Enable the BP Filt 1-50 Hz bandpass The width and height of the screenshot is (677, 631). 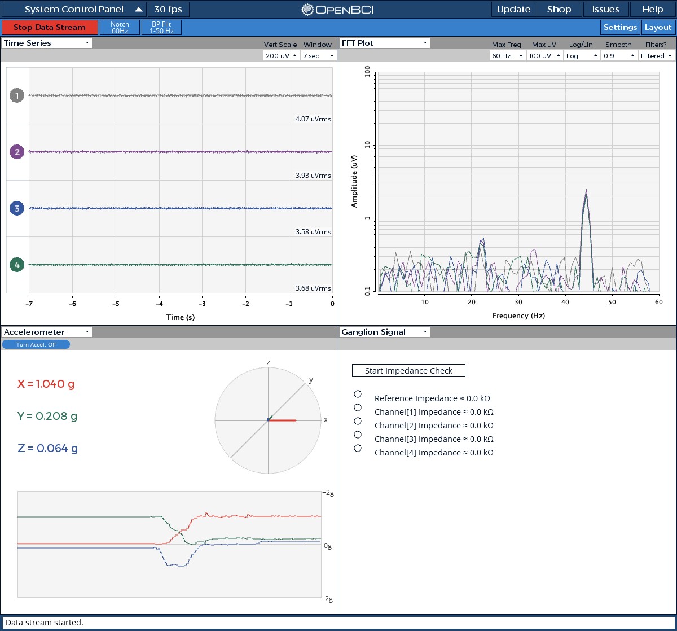[161, 27]
